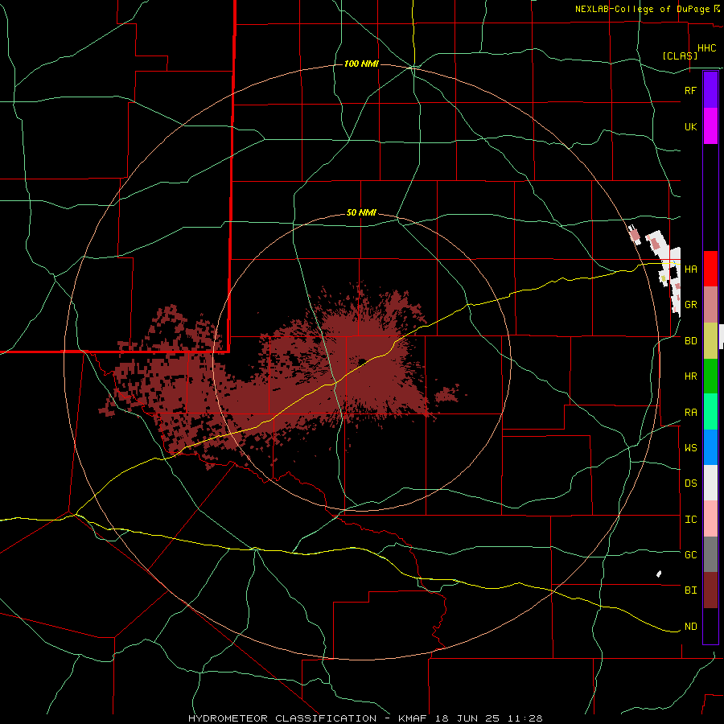
Task: Click the red HA legend swatch
Action: pos(710,269)
